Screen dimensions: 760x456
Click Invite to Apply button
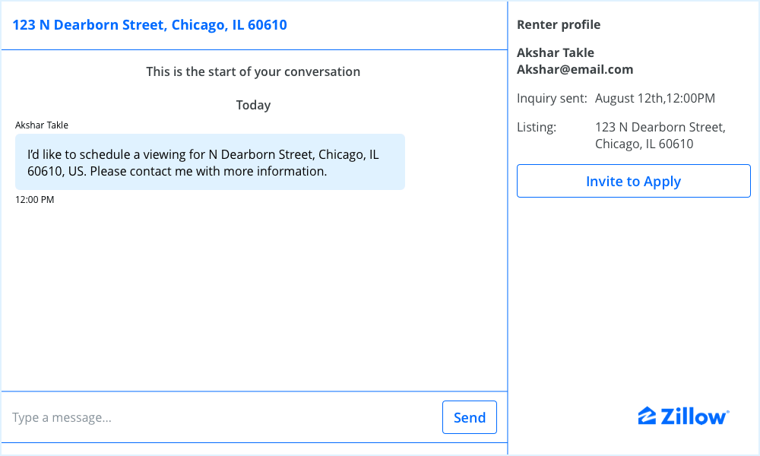point(634,181)
